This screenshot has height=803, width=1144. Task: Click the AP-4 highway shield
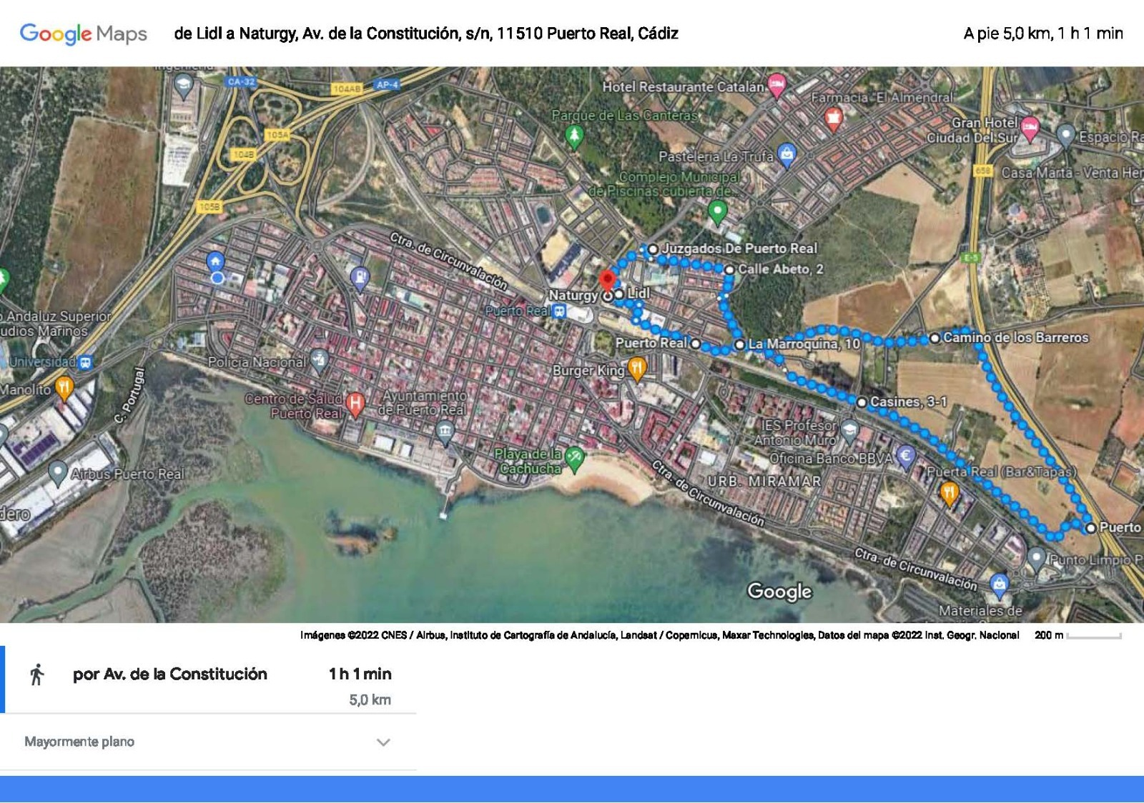tap(387, 84)
